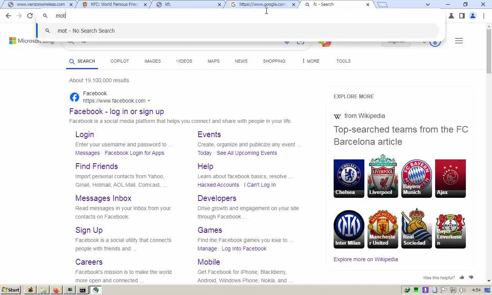Click the 'Hacked Accounts' link
Image resolution: width=492 pixels, height=295 pixels.
(218, 185)
